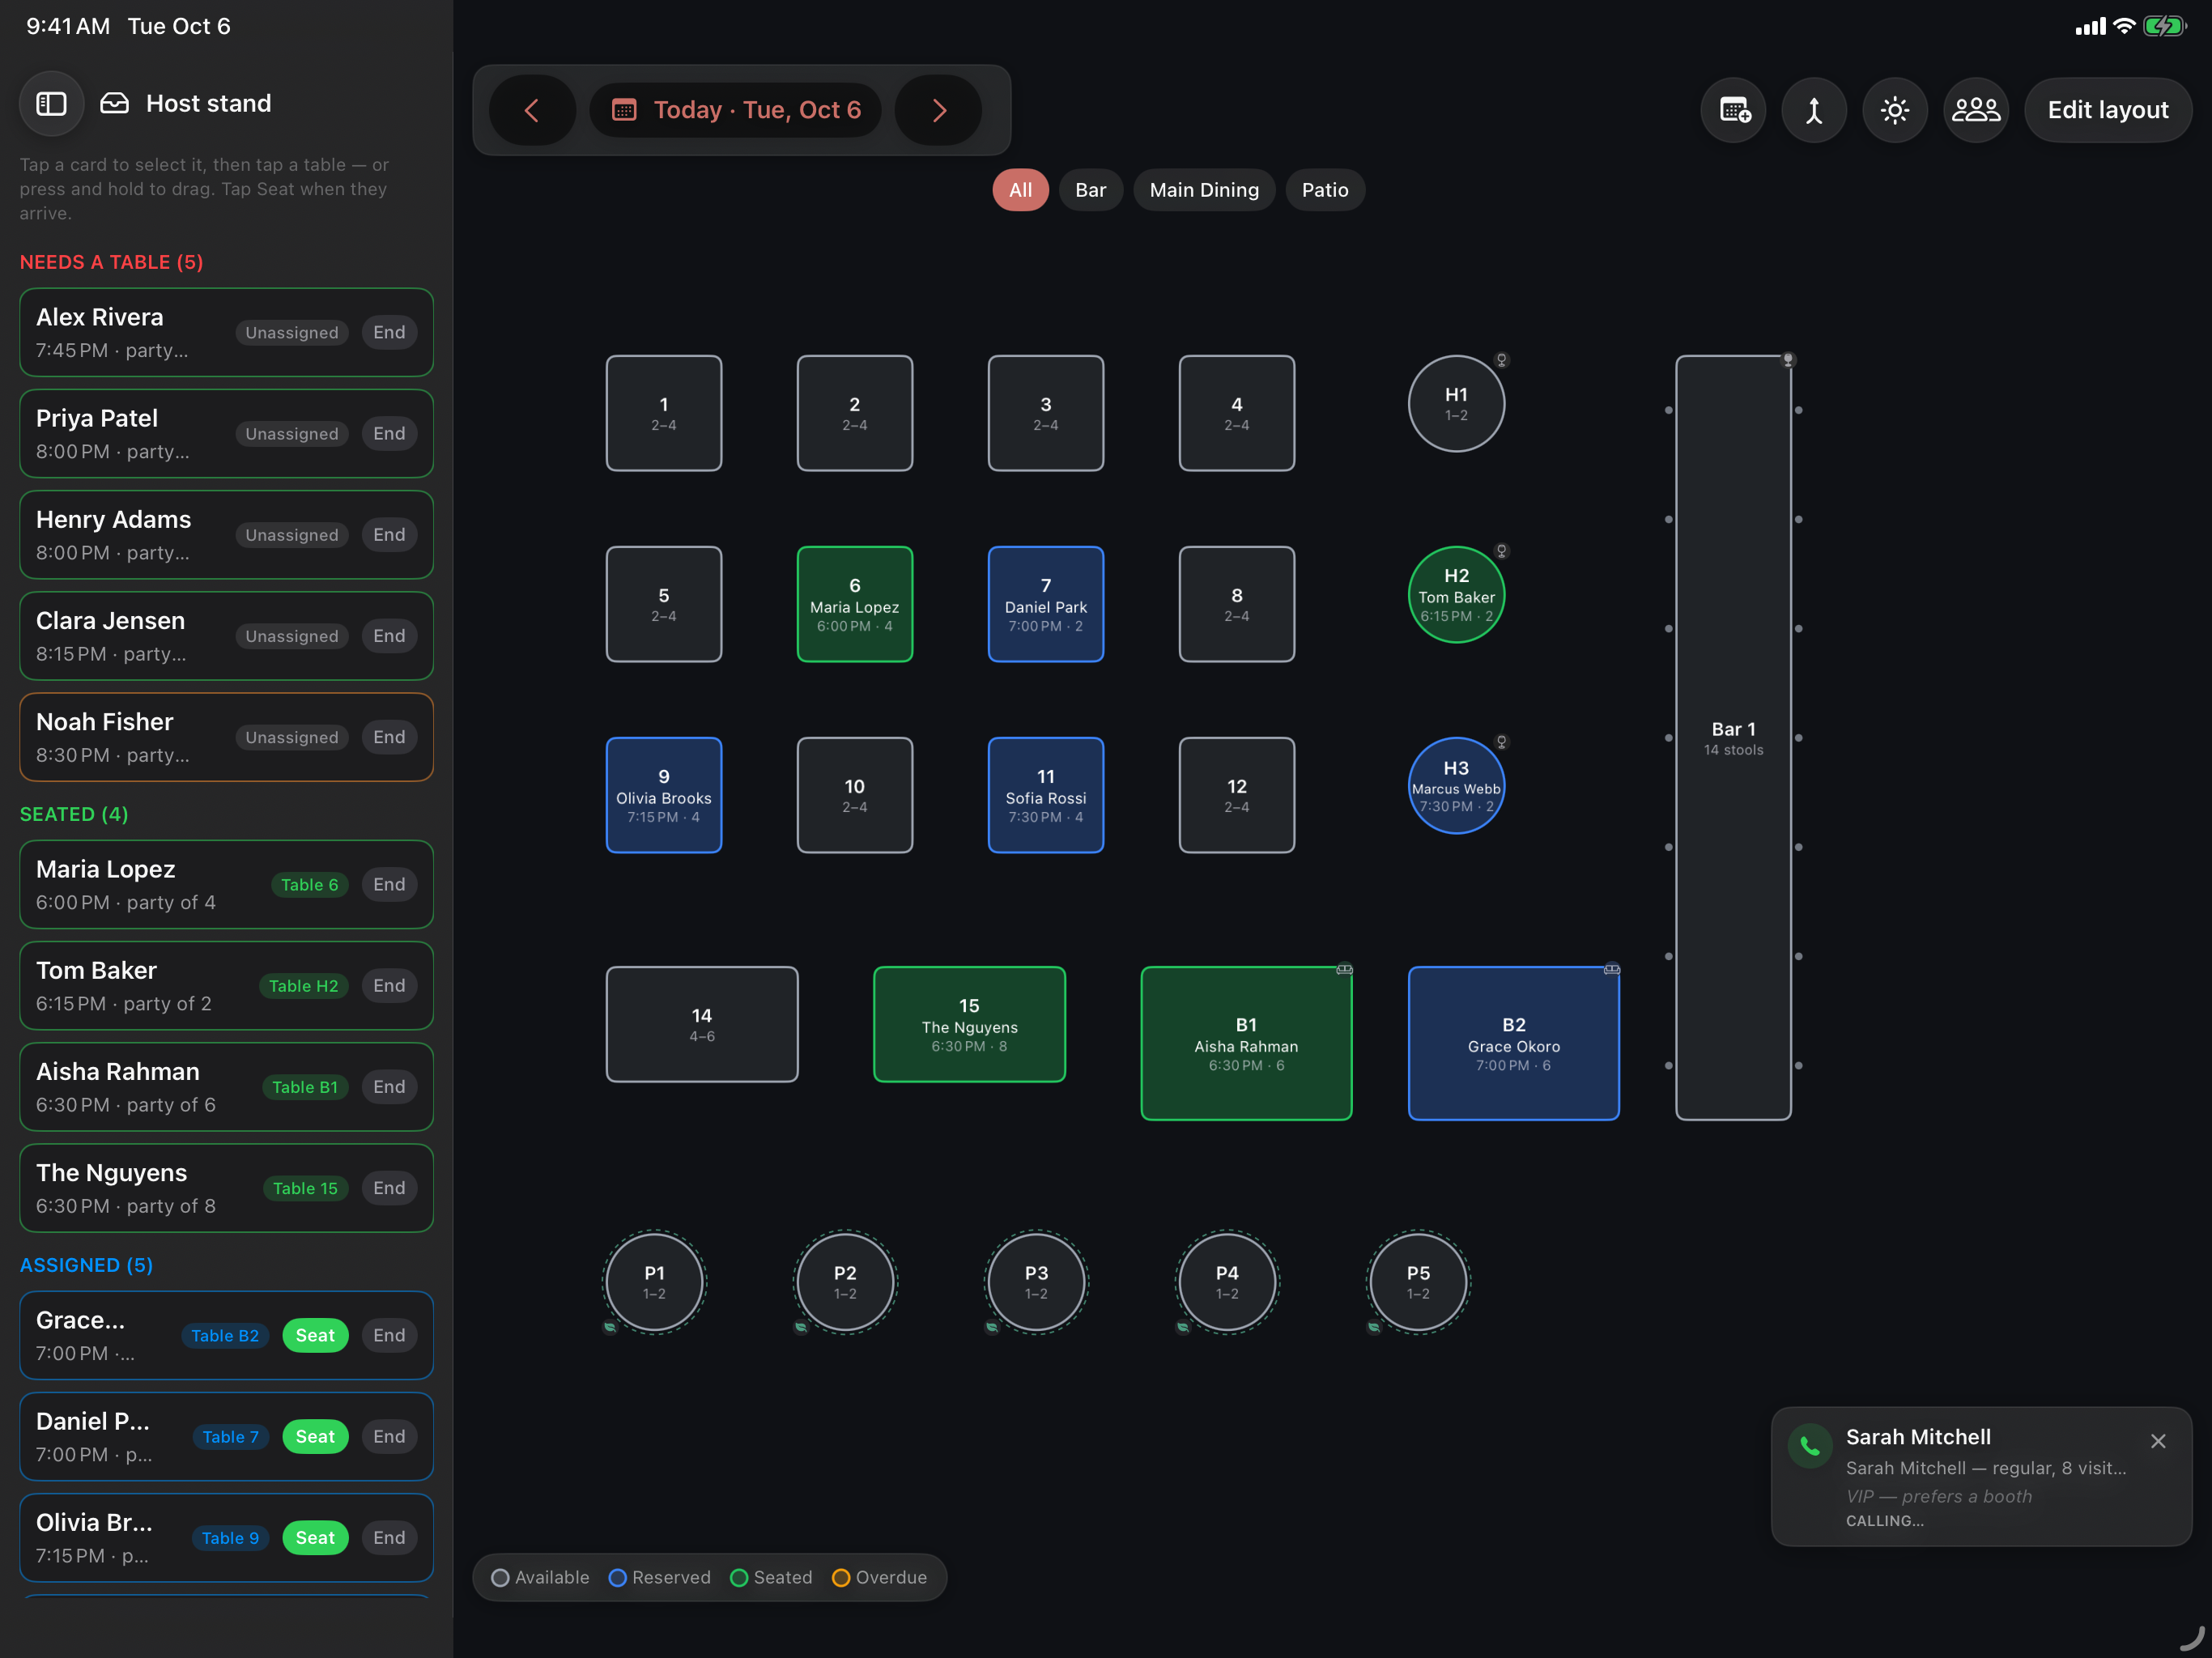
Task: Select table 7 reserved for Daniel Park
Action: [1046, 604]
